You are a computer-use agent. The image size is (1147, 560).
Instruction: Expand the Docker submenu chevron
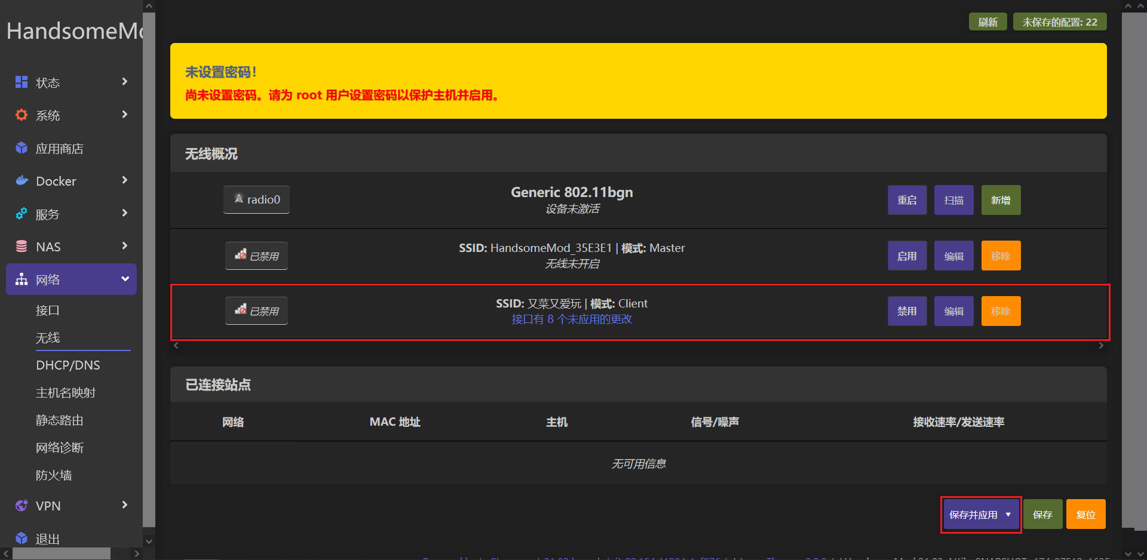(125, 180)
